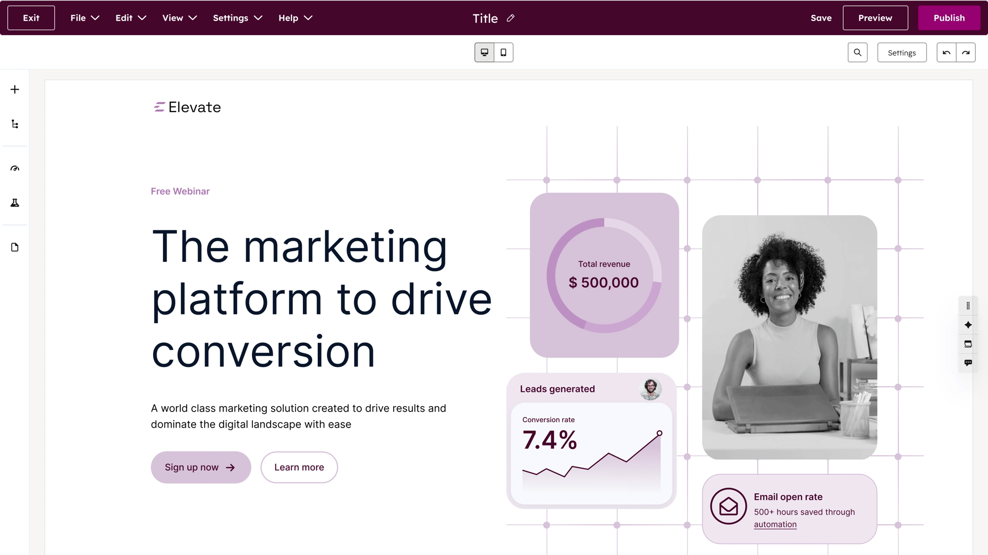Open the add elements panel

point(15,89)
